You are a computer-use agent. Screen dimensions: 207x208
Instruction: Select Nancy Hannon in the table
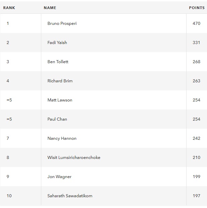coord(62,138)
